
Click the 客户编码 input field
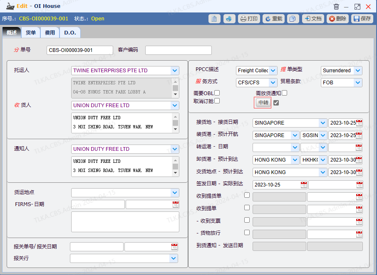click(179, 50)
